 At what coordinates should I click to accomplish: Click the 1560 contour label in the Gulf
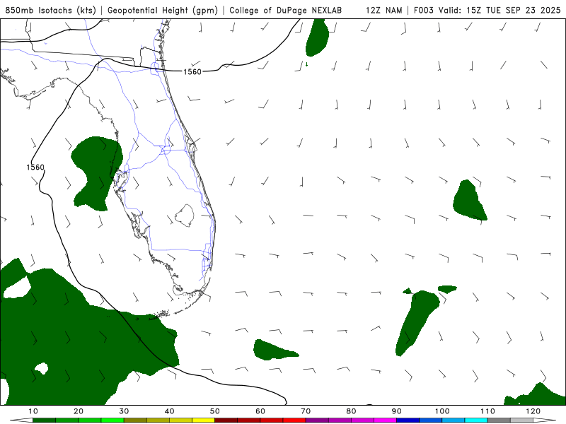(35, 167)
